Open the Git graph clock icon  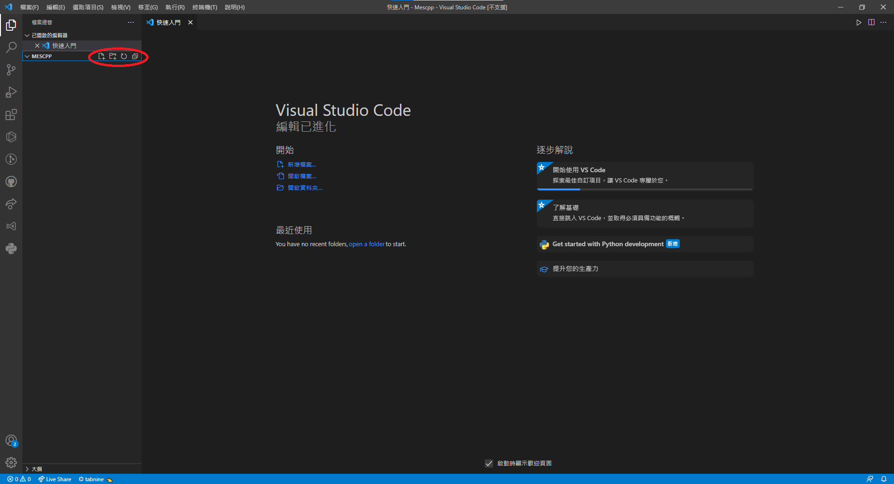11,159
